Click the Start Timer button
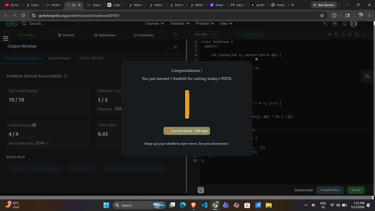 click(x=251, y=34)
